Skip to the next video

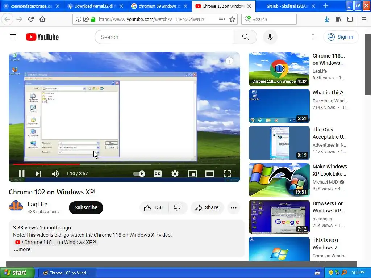38,174
